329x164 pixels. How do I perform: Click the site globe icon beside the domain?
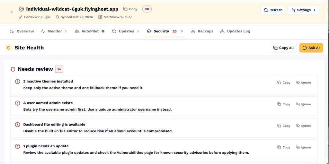click(x=22, y=9)
